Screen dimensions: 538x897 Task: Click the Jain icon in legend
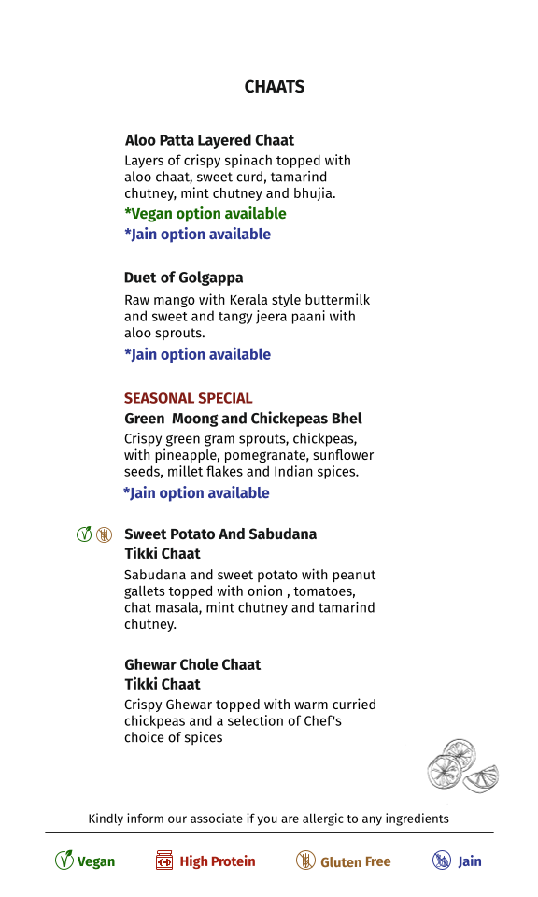coord(442,860)
